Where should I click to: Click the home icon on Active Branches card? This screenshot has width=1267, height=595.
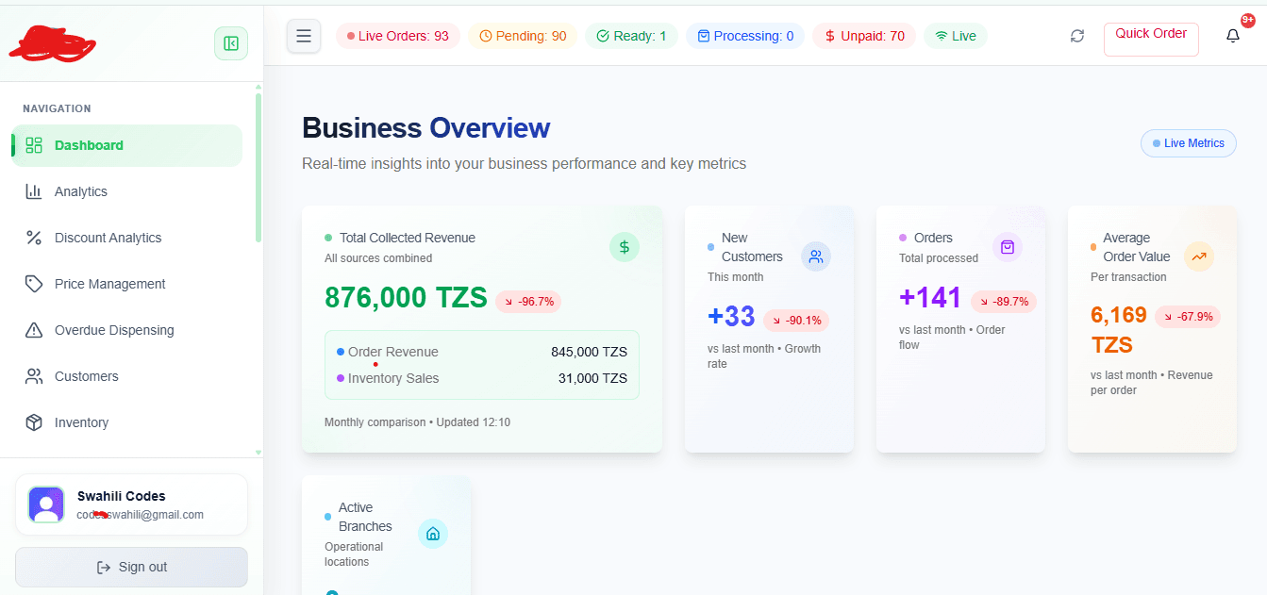433,533
